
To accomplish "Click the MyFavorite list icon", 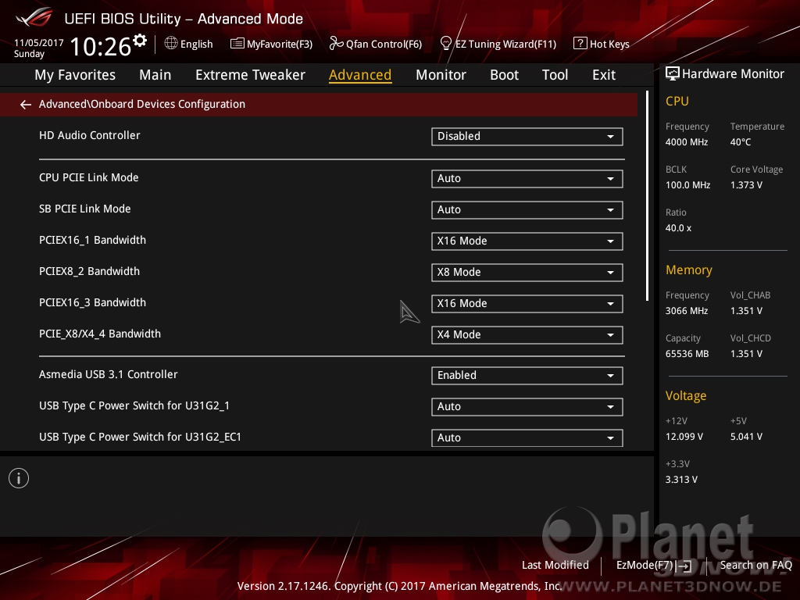I will [237, 44].
